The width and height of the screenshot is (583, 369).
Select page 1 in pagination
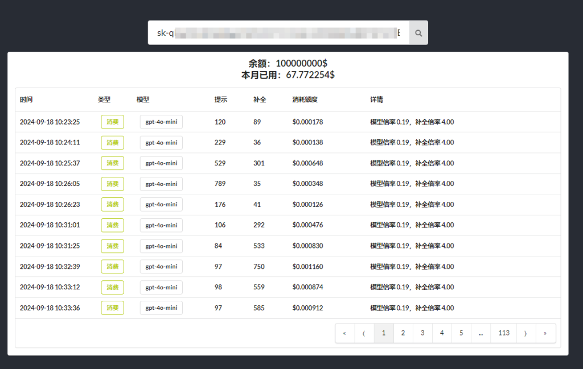(x=384, y=333)
